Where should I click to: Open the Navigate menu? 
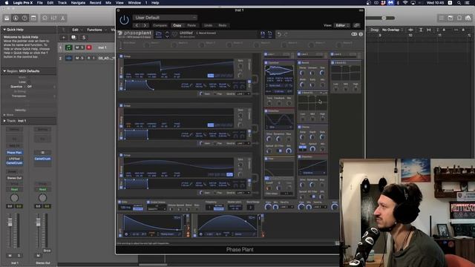[78, 3]
